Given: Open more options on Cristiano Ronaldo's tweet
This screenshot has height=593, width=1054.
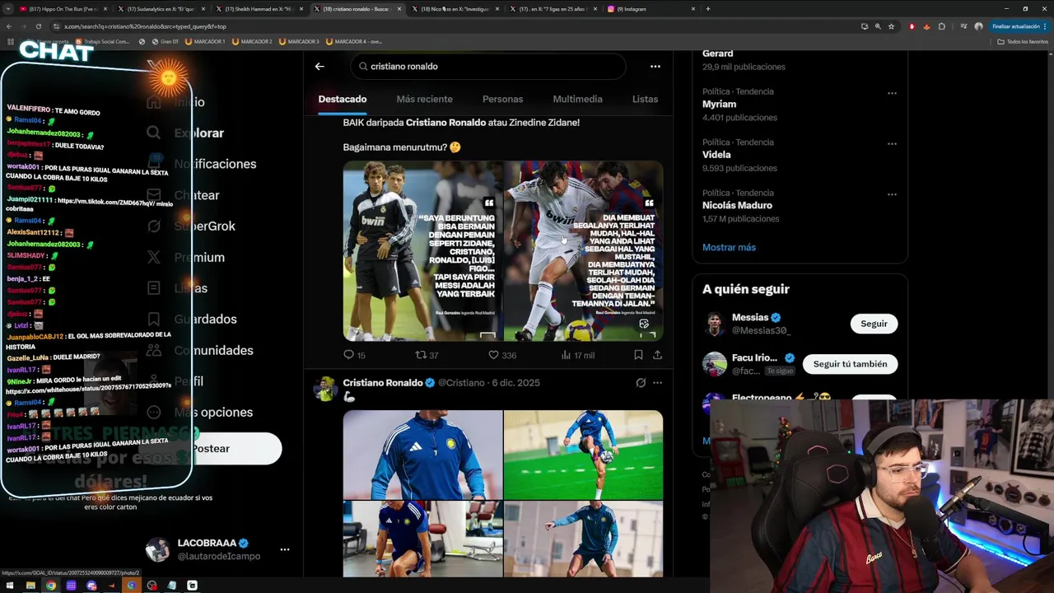Looking at the screenshot, I should 657,383.
